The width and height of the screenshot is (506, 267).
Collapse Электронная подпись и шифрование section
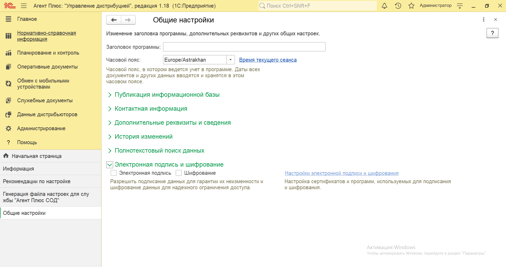(110, 165)
